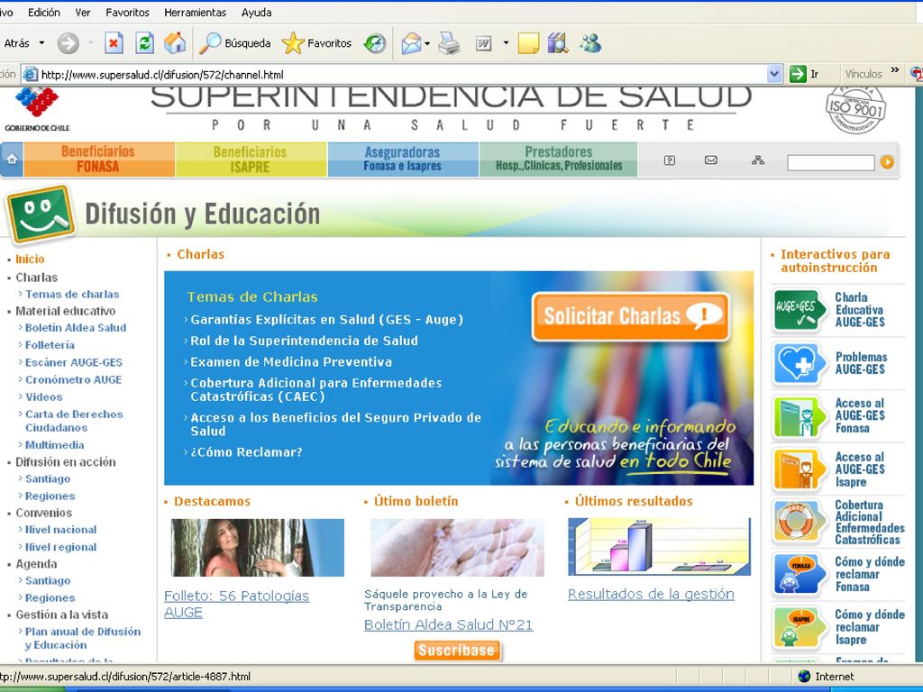Click the Stop loading toolbar icon
Viewport: 923px width, 692px height.
[114, 43]
